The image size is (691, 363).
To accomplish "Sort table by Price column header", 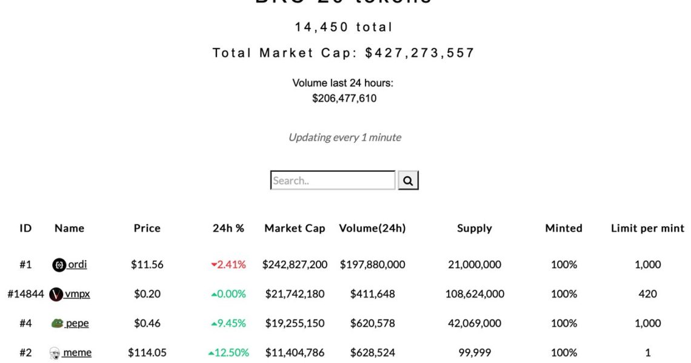I will point(147,228).
